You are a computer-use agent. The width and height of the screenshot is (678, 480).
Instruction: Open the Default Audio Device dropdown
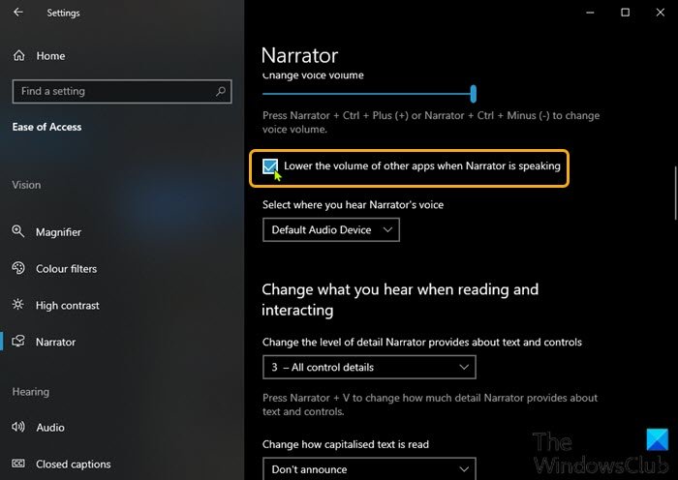tap(331, 230)
